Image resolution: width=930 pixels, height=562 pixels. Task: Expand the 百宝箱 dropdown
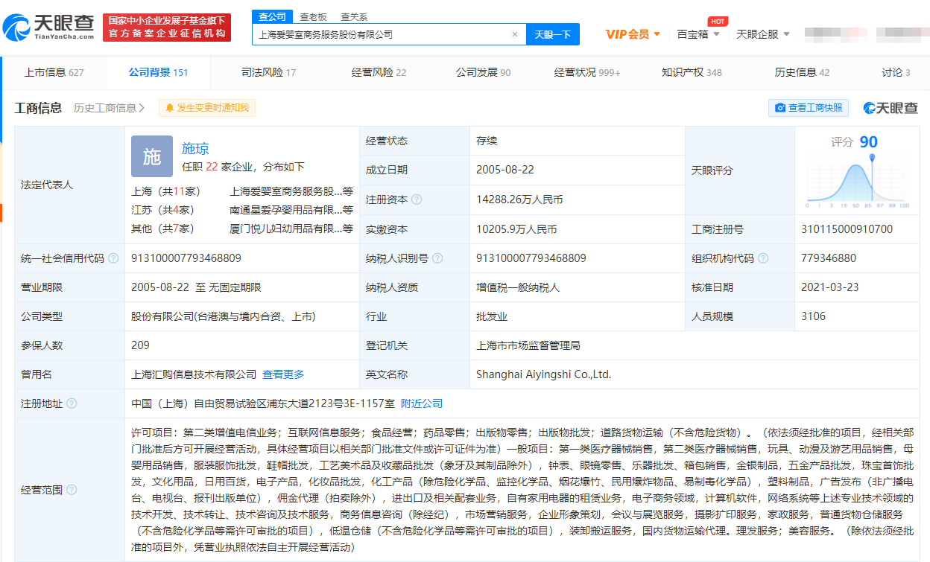pyautogui.click(x=697, y=34)
